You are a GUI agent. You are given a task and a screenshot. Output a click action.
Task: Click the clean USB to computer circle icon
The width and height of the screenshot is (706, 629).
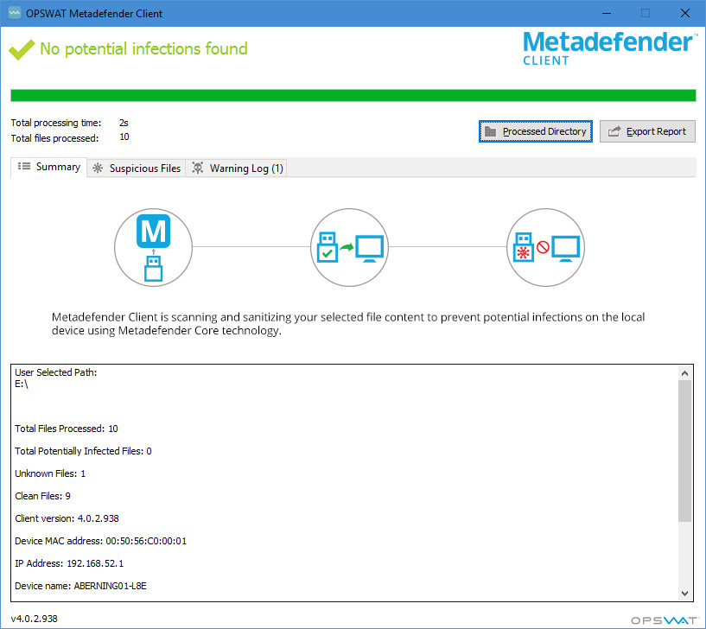pyautogui.click(x=349, y=247)
